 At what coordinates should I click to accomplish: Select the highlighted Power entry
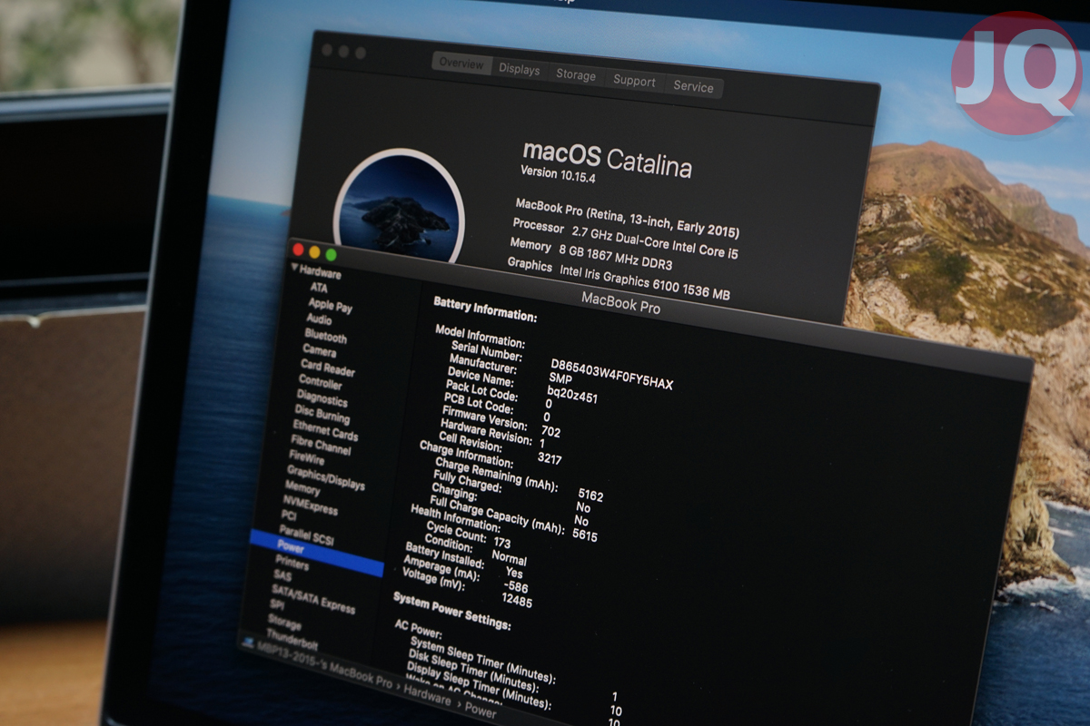[x=316, y=554]
